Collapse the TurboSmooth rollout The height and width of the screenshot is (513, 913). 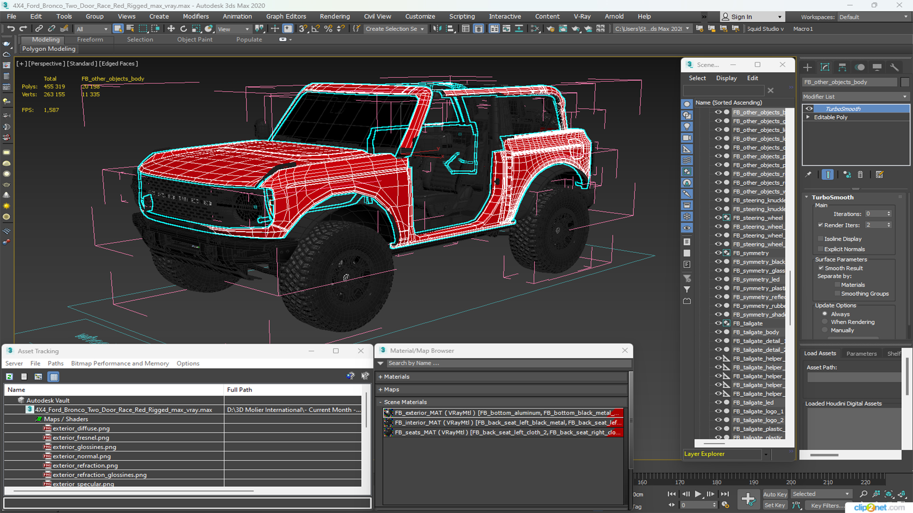(x=807, y=197)
